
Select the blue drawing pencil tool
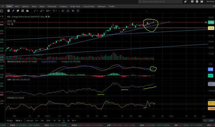pyautogui.click(x=13, y=11)
